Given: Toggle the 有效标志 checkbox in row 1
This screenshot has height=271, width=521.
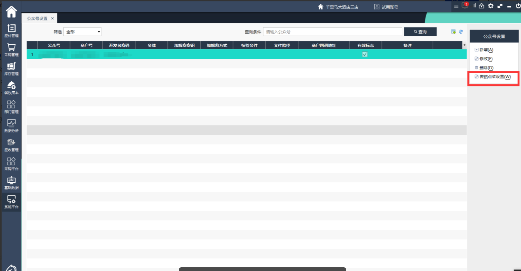Looking at the screenshot, I should pyautogui.click(x=365, y=54).
